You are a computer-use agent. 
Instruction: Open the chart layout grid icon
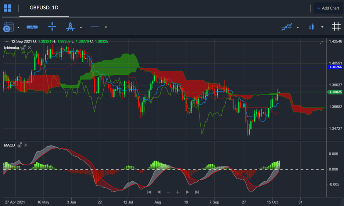coord(8,8)
